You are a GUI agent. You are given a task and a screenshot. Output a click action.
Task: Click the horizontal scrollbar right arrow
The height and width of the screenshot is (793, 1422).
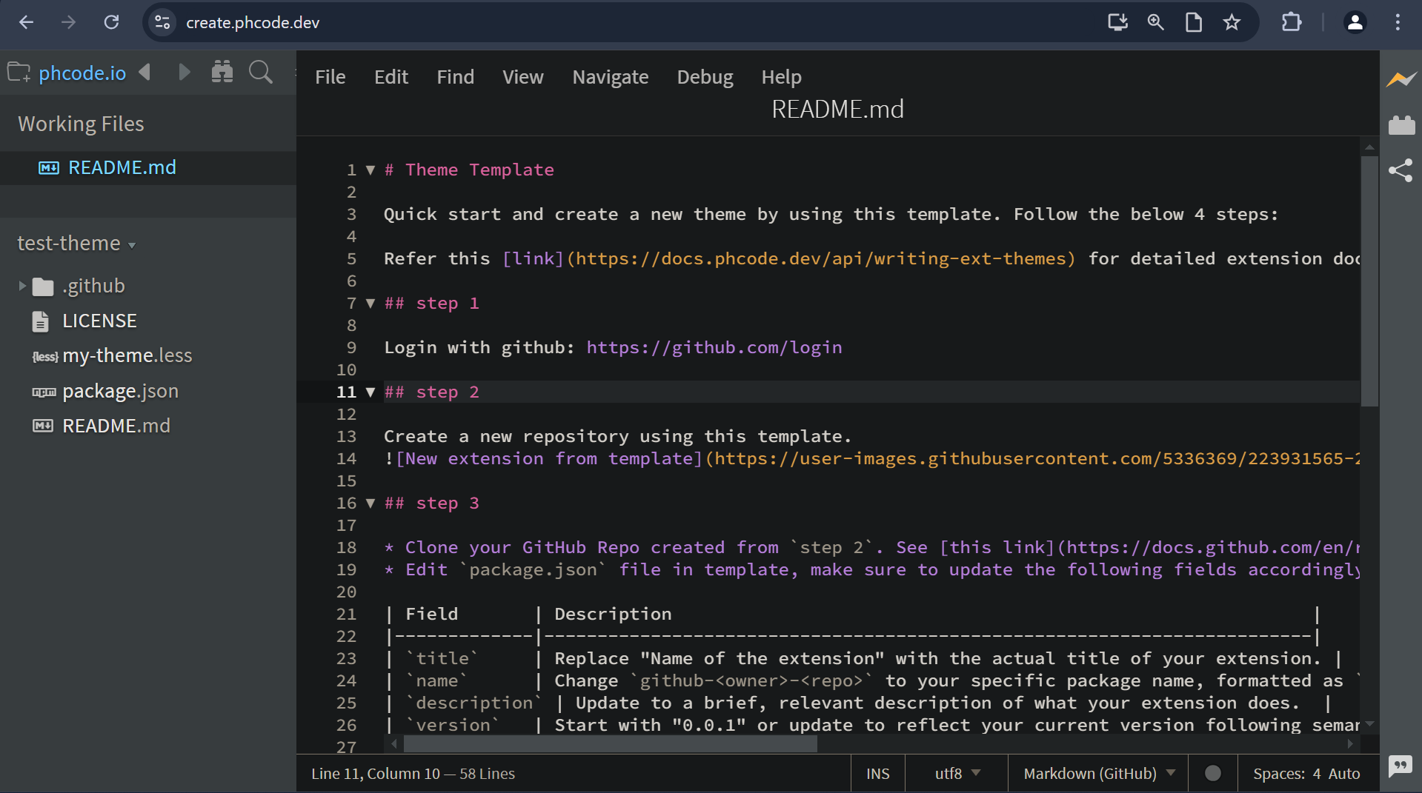(1350, 743)
